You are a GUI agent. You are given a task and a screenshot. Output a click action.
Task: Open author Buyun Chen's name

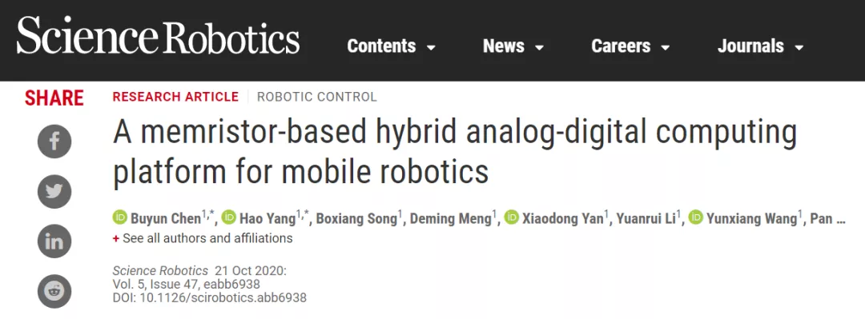[166, 219]
